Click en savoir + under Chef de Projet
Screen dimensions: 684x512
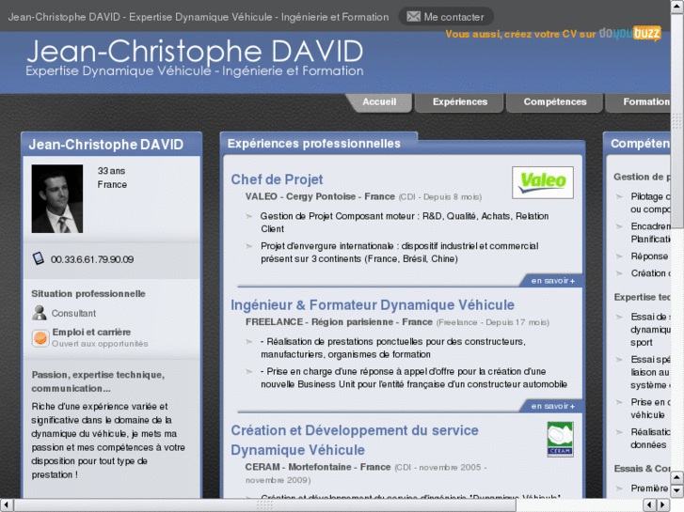(552, 281)
